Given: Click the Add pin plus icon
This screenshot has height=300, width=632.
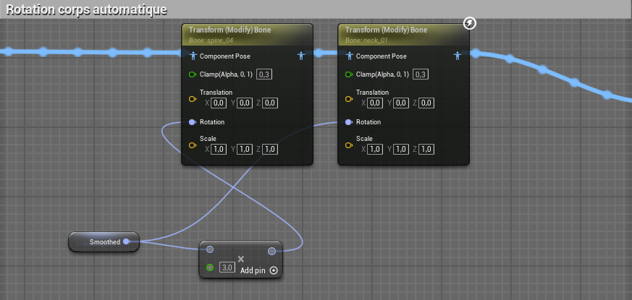Looking at the screenshot, I should [x=274, y=270].
